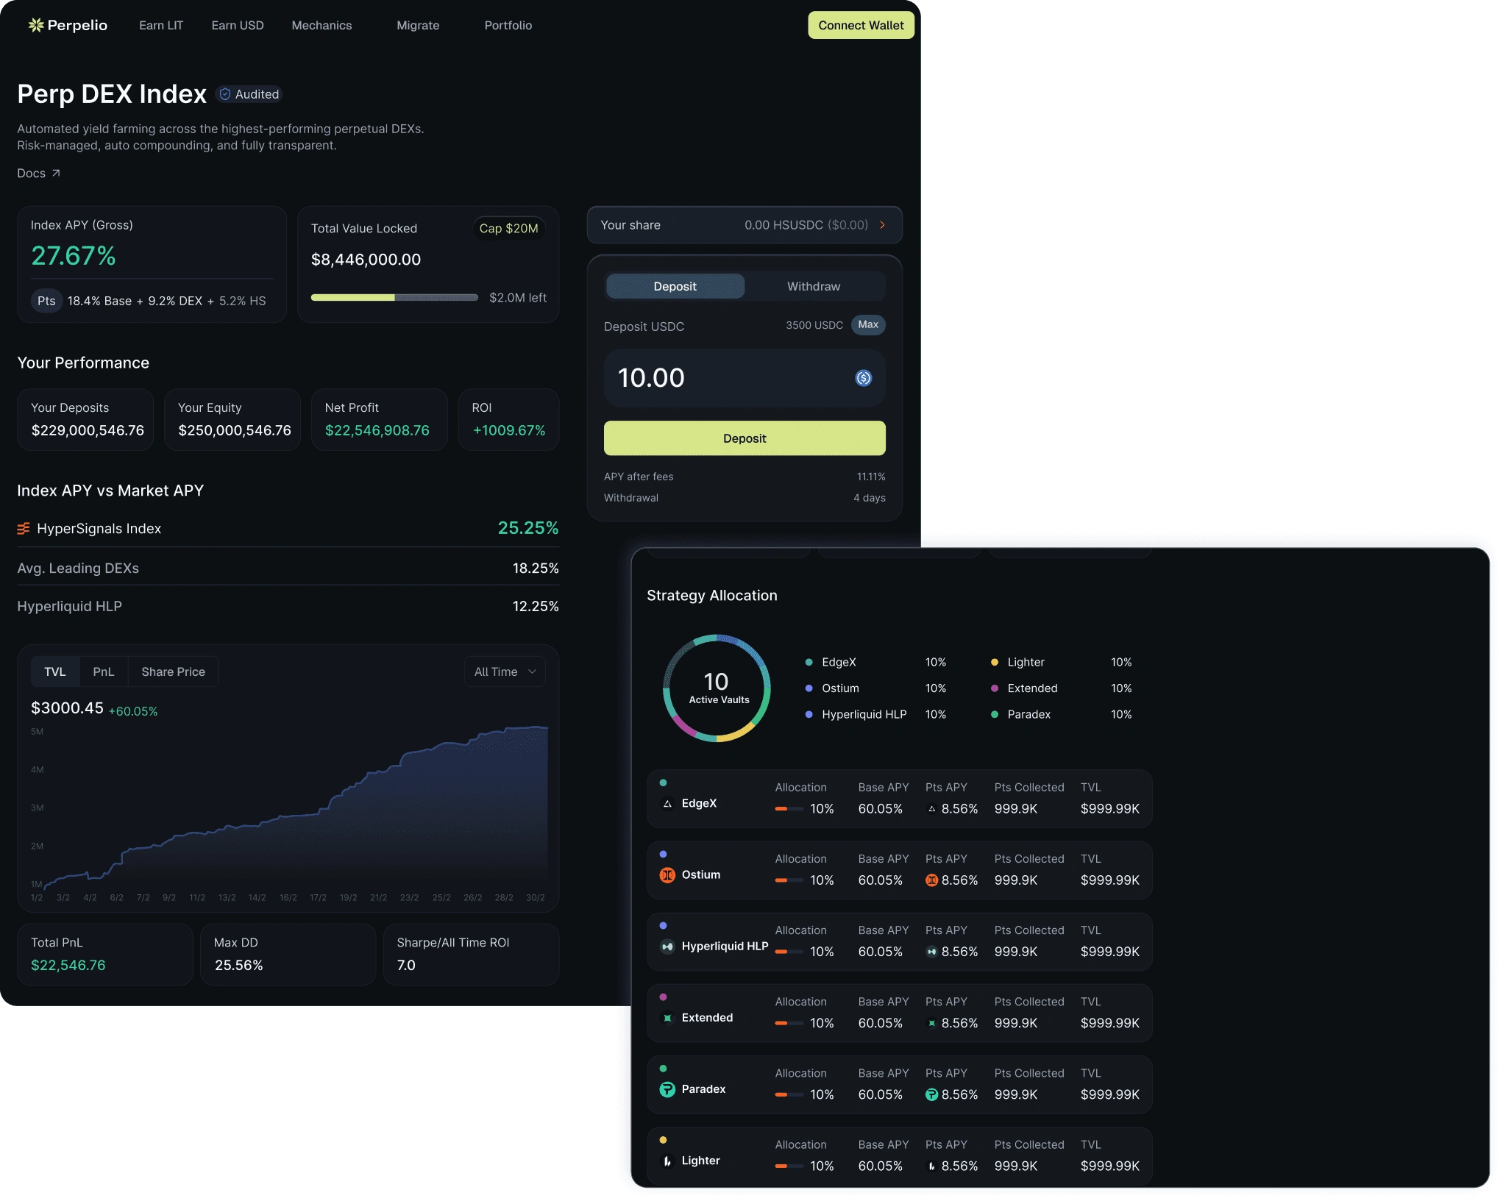The image size is (1503, 1201).
Task: Click the Paradex entry in the donut legend
Action: (x=1029, y=714)
